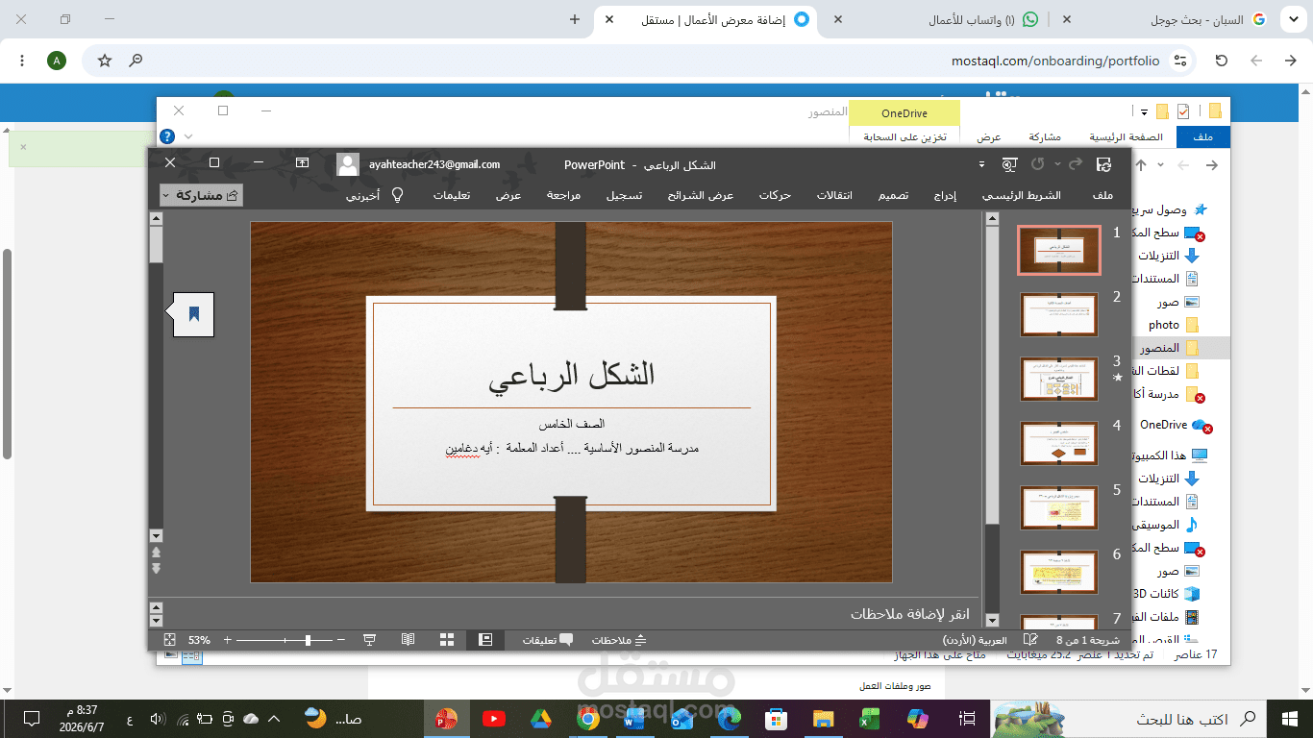The height and width of the screenshot is (738, 1313).
Task: Bookmark this page star in Chrome
Action: 105,61
